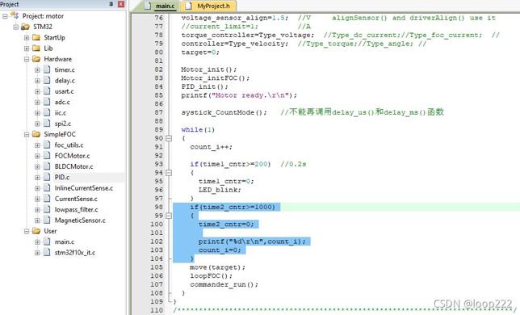The height and width of the screenshot is (315, 520).
Task: Click the STM32 target icon
Action: (25, 27)
